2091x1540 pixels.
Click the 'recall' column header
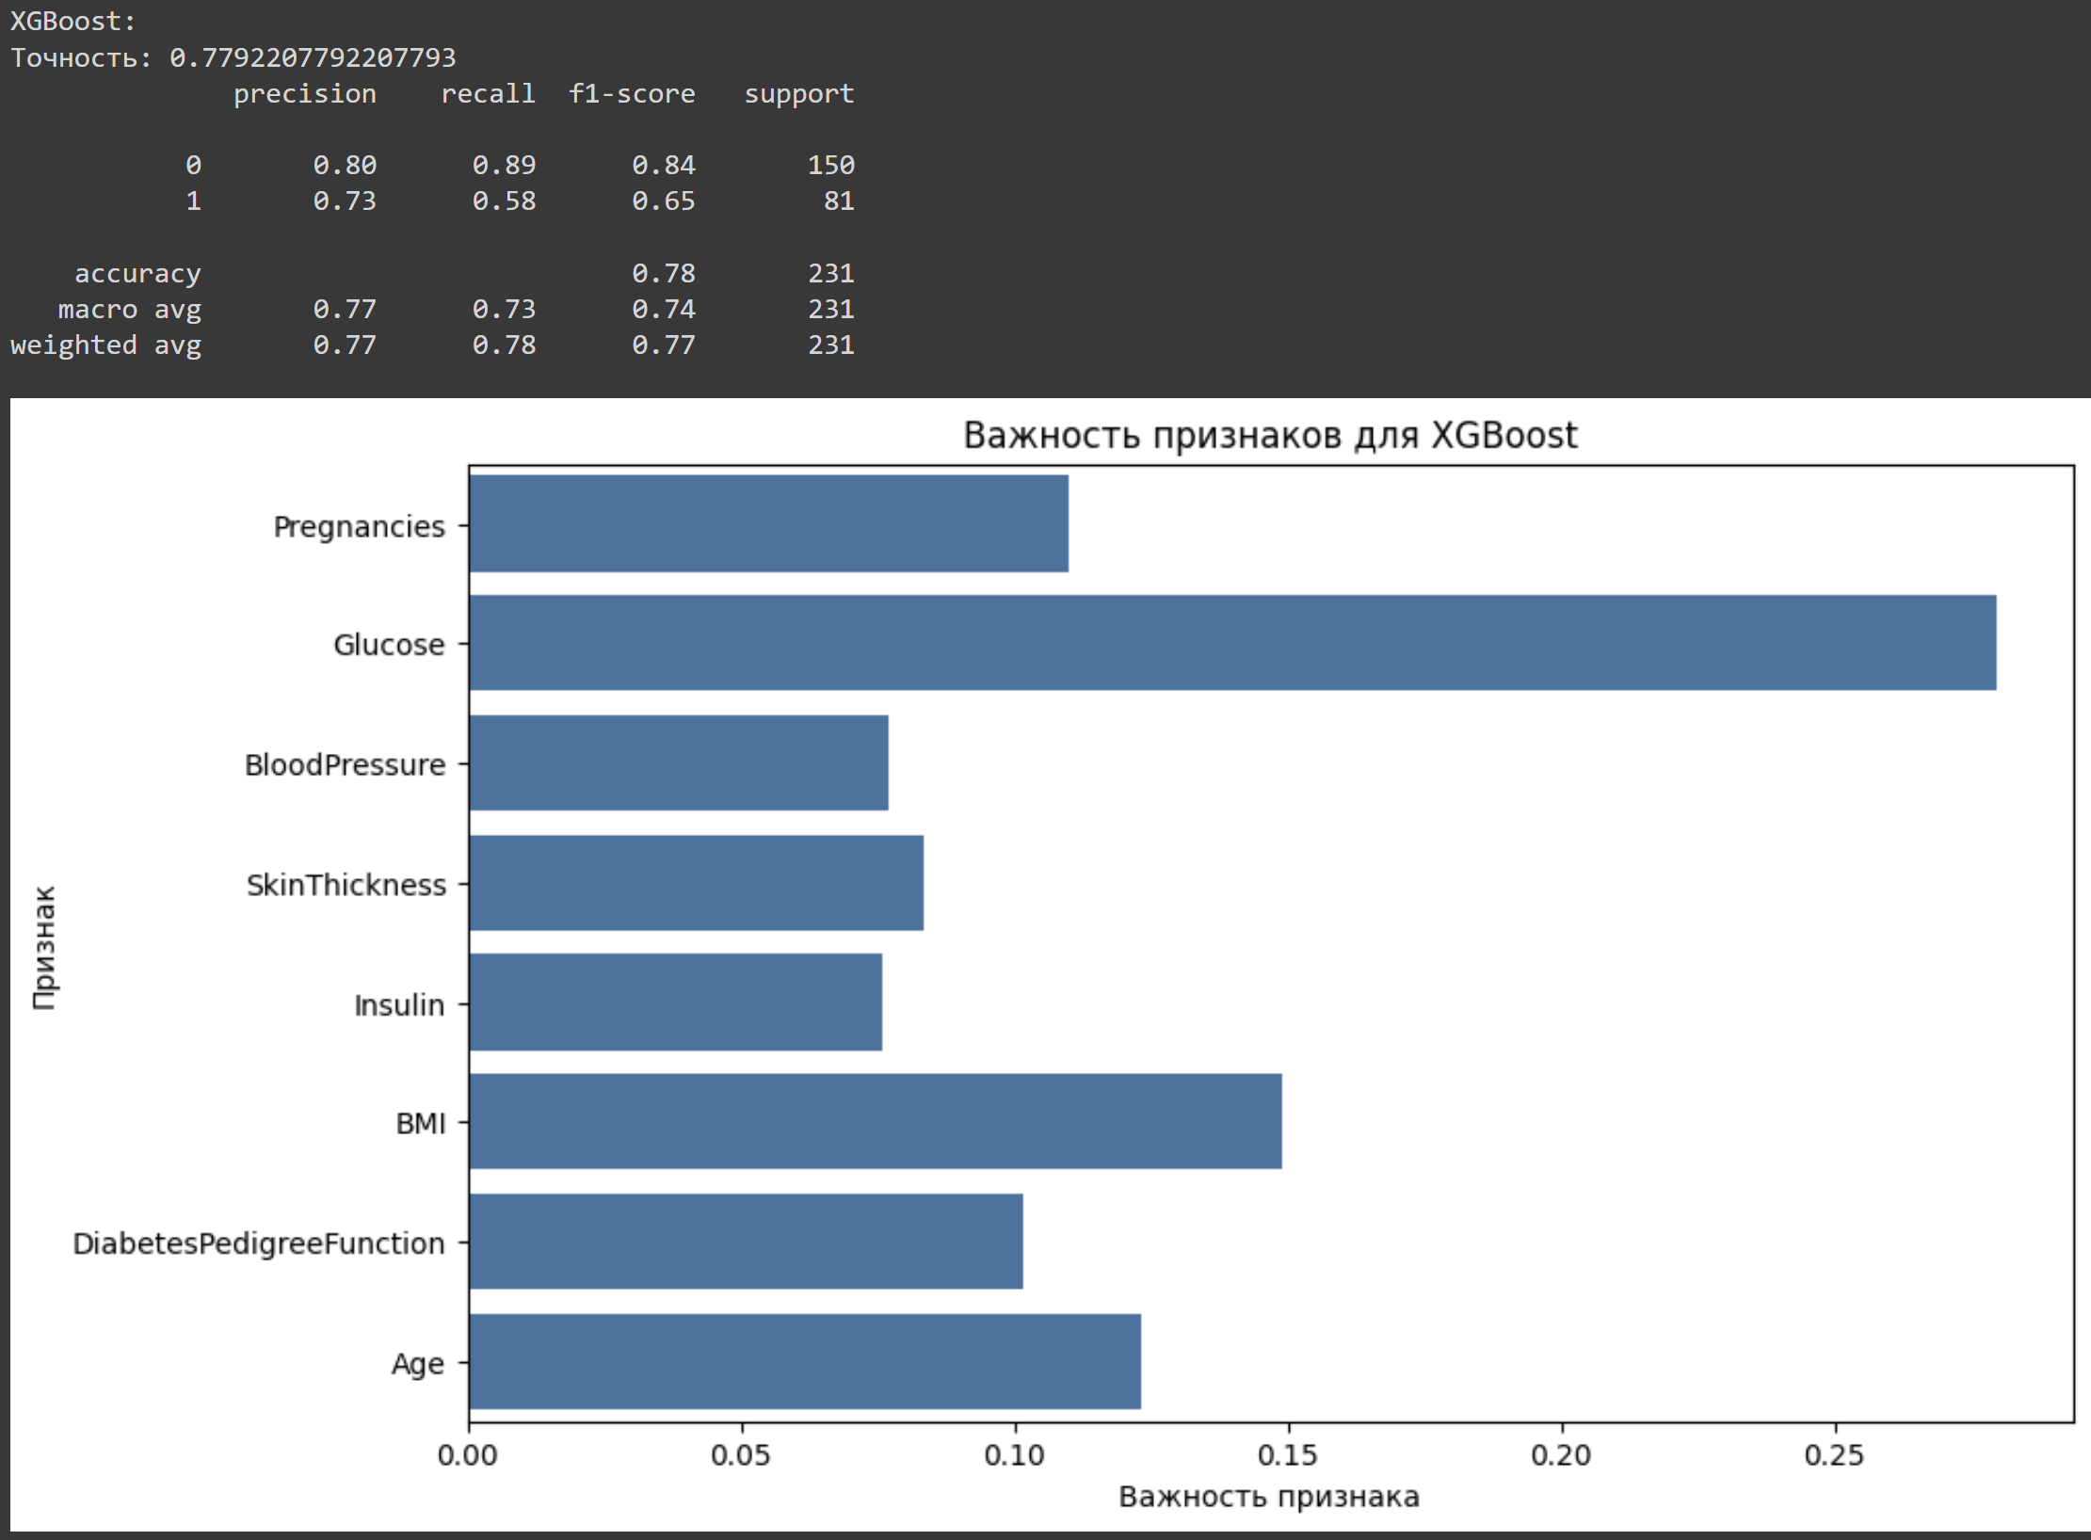[488, 94]
